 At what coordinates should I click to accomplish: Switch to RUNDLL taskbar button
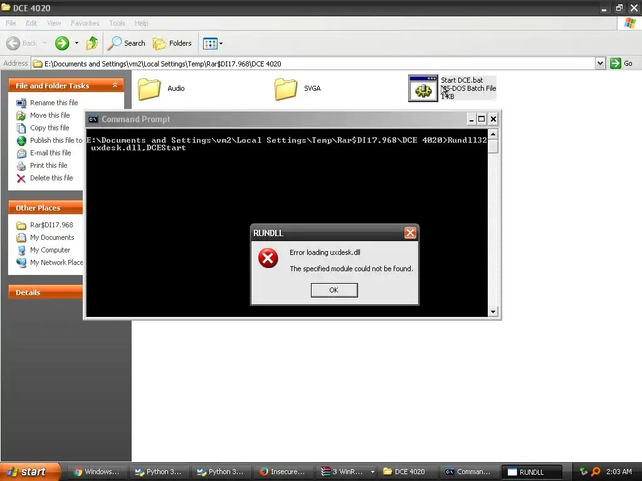pyautogui.click(x=532, y=472)
